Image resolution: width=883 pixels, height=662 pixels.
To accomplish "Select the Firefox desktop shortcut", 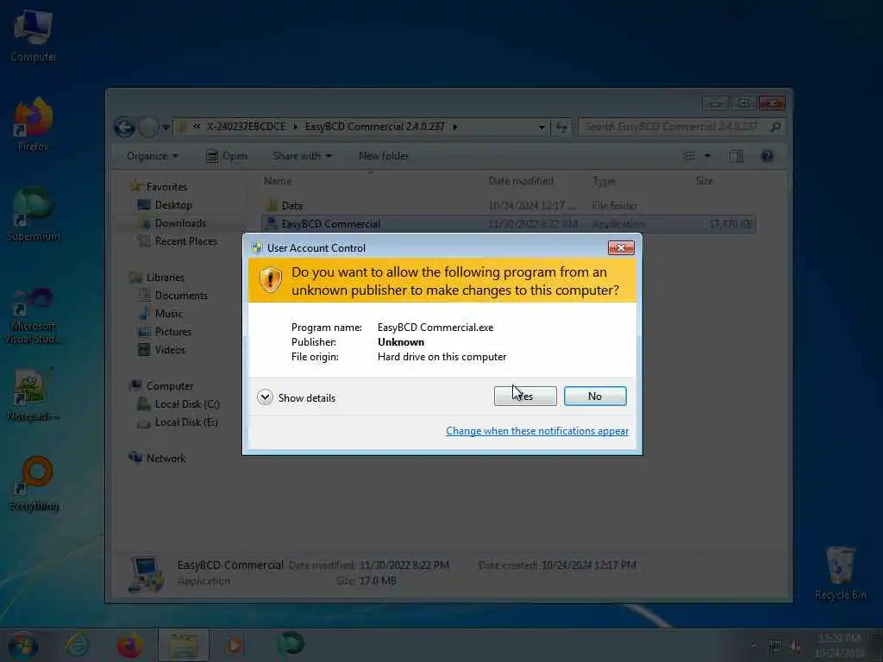I will (x=34, y=124).
